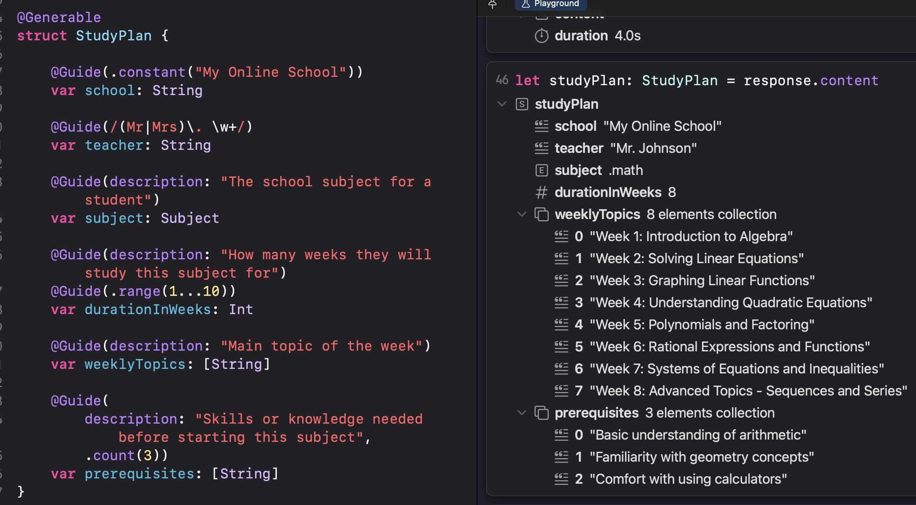This screenshot has height=505, width=916.
Task: Click var durationInWeeks: Int declaration
Action: (152, 310)
